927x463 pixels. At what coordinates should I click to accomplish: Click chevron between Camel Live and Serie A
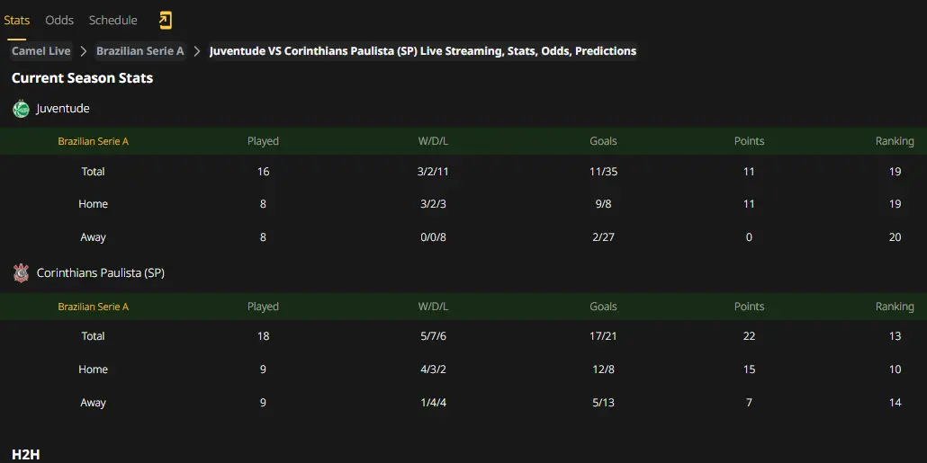(84, 51)
